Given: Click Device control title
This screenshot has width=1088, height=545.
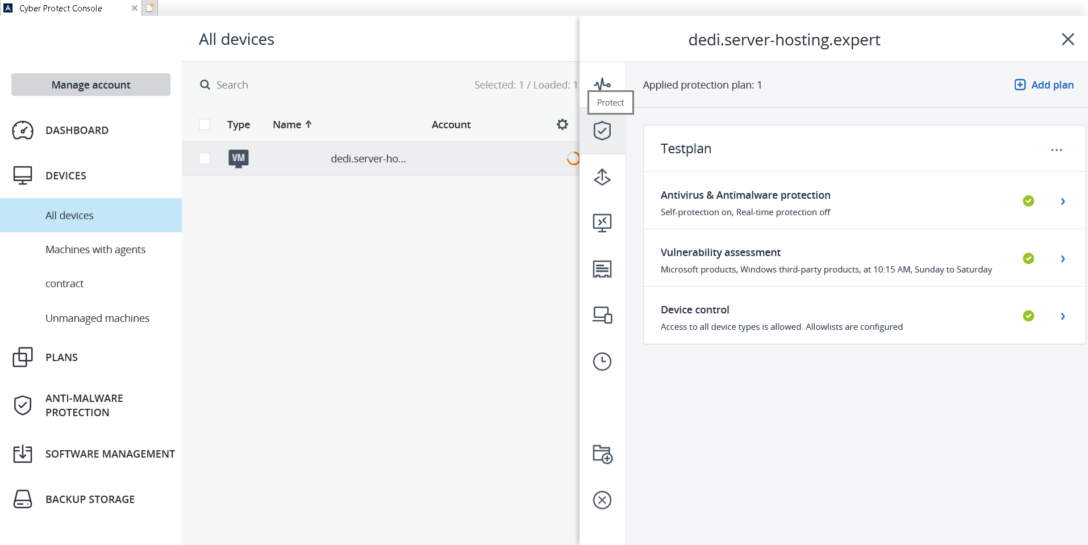Looking at the screenshot, I should tap(695, 309).
